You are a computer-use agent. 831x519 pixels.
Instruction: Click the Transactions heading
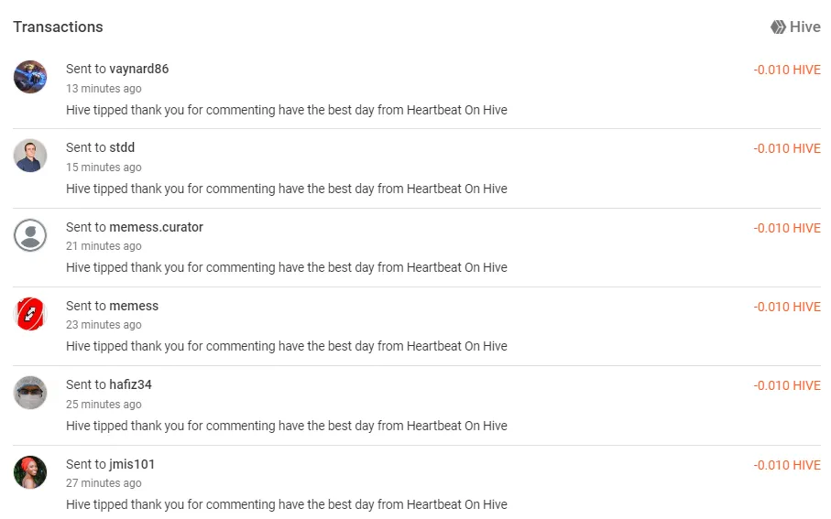59,27
